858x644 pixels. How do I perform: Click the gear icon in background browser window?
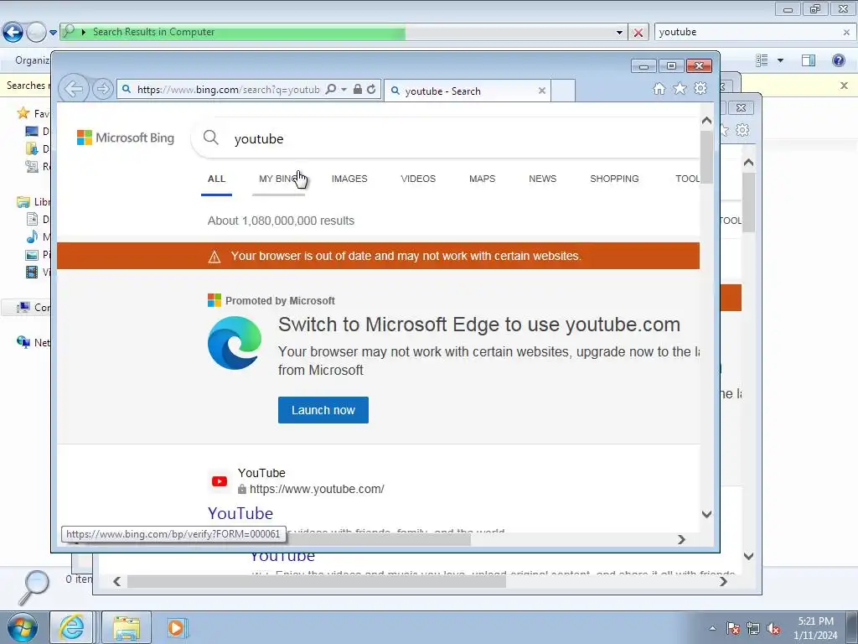pyautogui.click(x=742, y=130)
